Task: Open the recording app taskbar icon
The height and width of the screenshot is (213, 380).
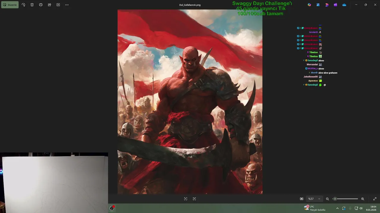Action: click(112, 208)
